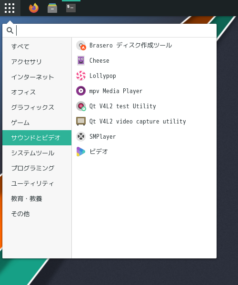Viewport: 238px width, 285px height.
Task: Launch Qt V4L2 test Utility by label
Action: click(122, 106)
